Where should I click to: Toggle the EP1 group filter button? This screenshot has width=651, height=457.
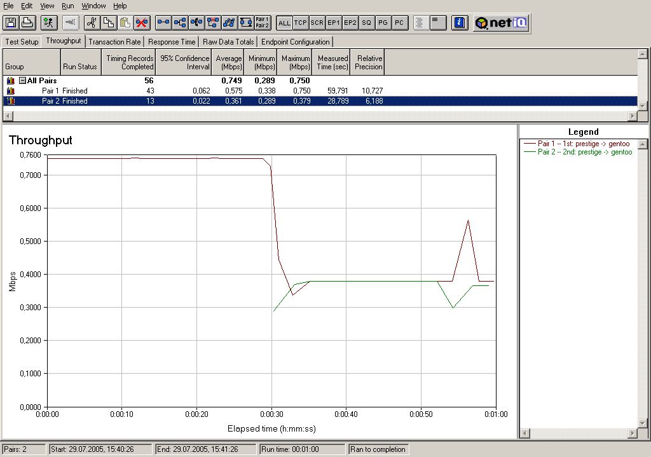click(x=333, y=23)
